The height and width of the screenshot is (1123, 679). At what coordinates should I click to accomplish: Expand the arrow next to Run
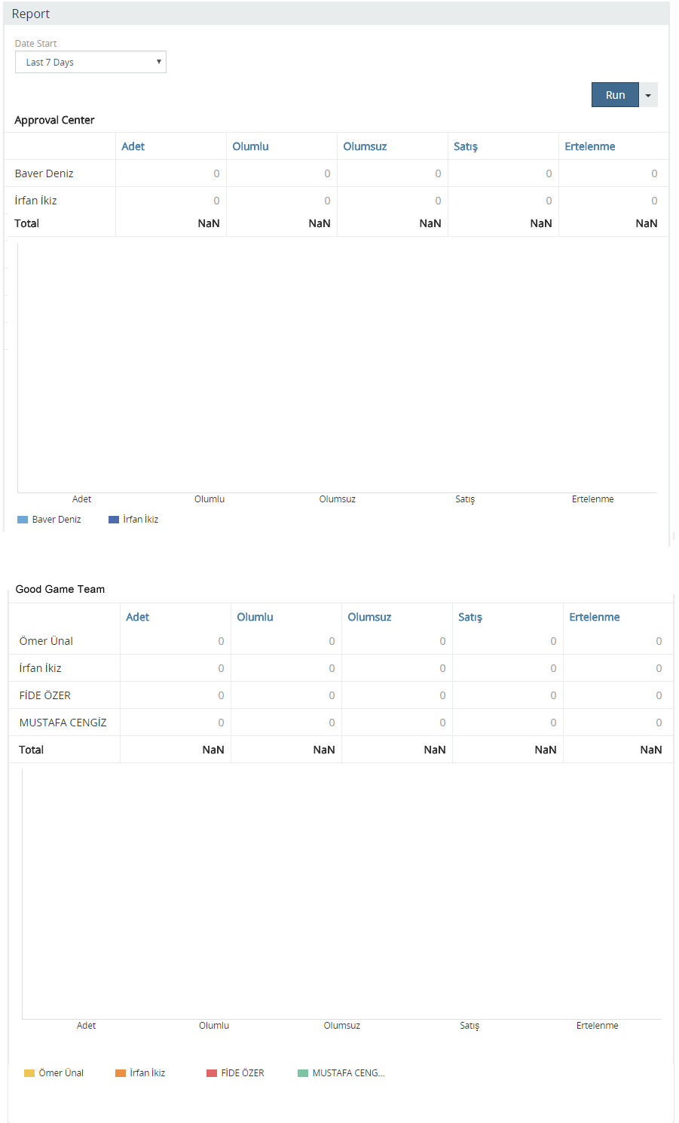[x=648, y=95]
